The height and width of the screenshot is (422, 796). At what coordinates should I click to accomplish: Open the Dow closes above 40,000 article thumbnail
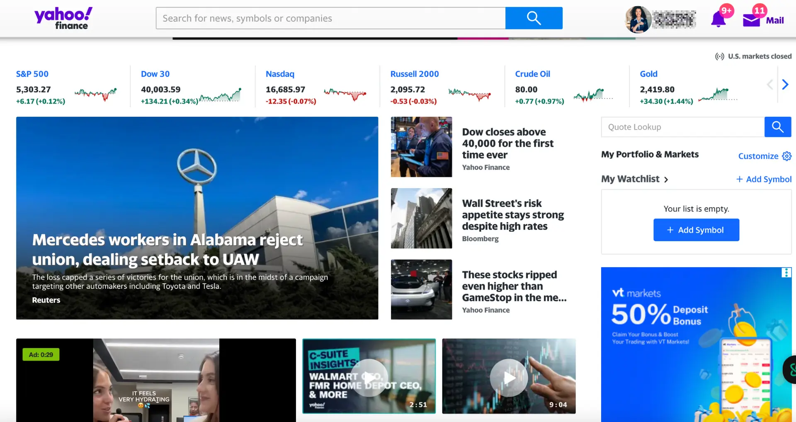[421, 147]
